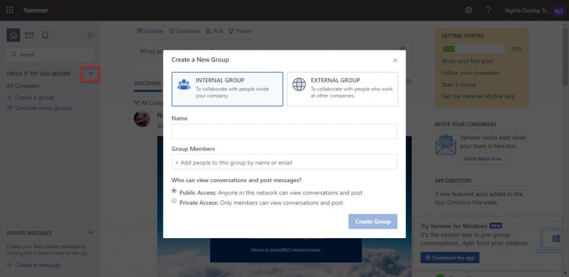Click the invite coworkers envelope icon
The width and height of the screenshot is (569, 277).
tap(446, 144)
